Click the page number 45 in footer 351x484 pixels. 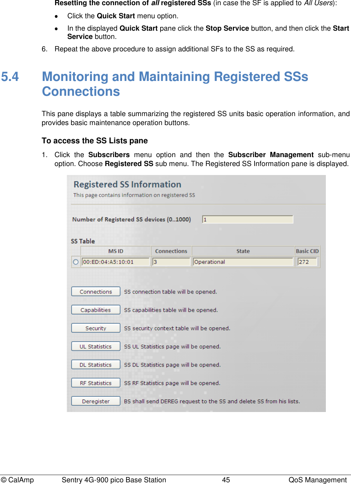(x=226, y=480)
